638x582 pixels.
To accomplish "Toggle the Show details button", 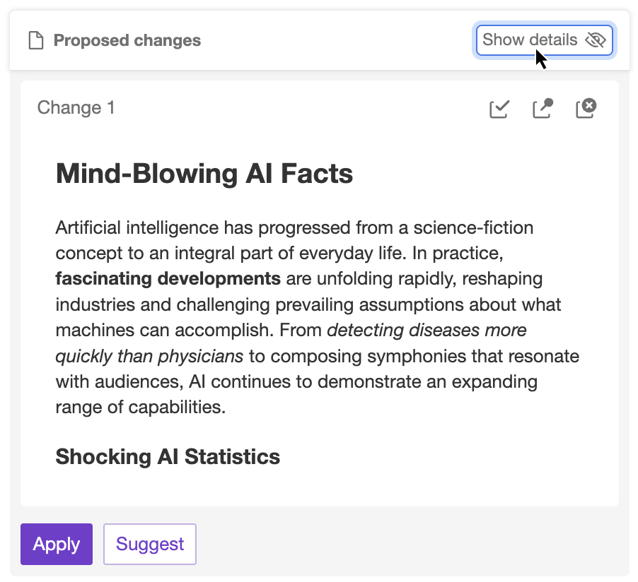I will [x=530, y=40].
